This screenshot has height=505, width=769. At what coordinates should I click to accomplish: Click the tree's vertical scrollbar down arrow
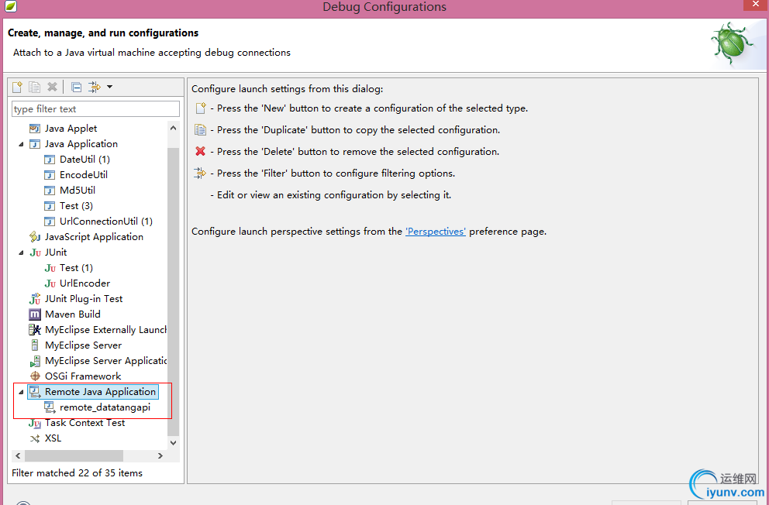(x=173, y=442)
